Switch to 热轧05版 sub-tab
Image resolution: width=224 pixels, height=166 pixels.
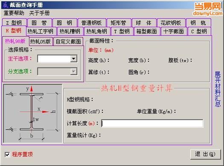41,41
